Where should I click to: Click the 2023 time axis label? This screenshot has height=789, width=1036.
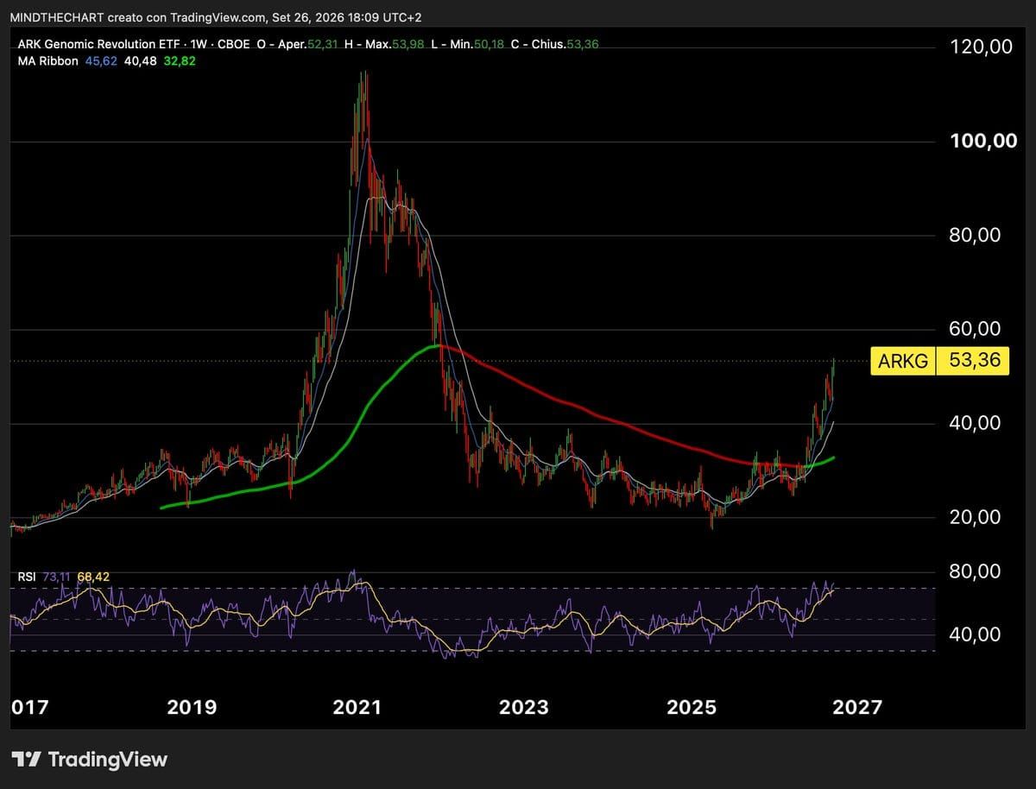(x=524, y=708)
